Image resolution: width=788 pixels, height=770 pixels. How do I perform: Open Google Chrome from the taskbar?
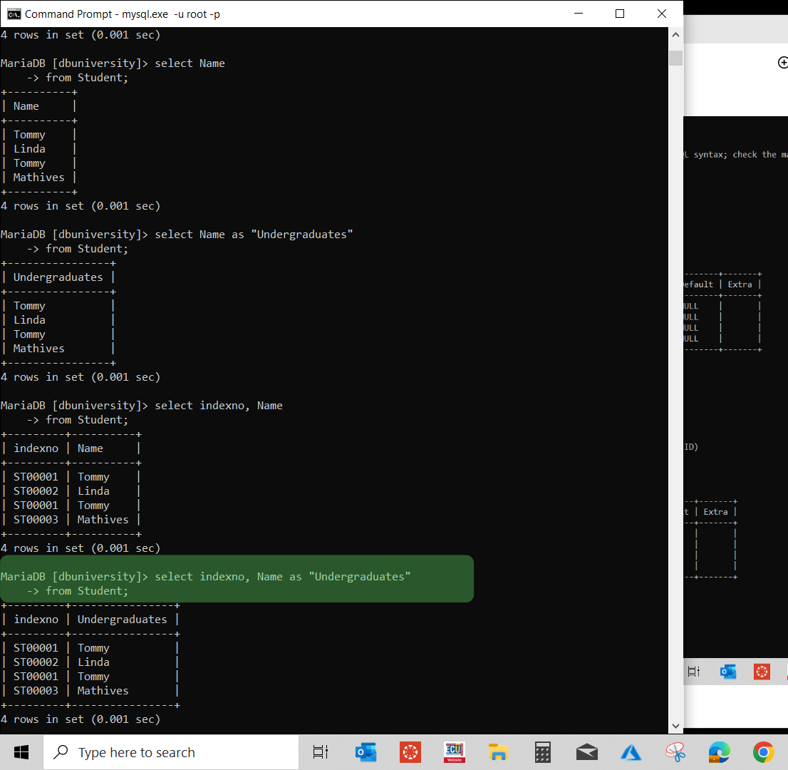tap(763, 752)
